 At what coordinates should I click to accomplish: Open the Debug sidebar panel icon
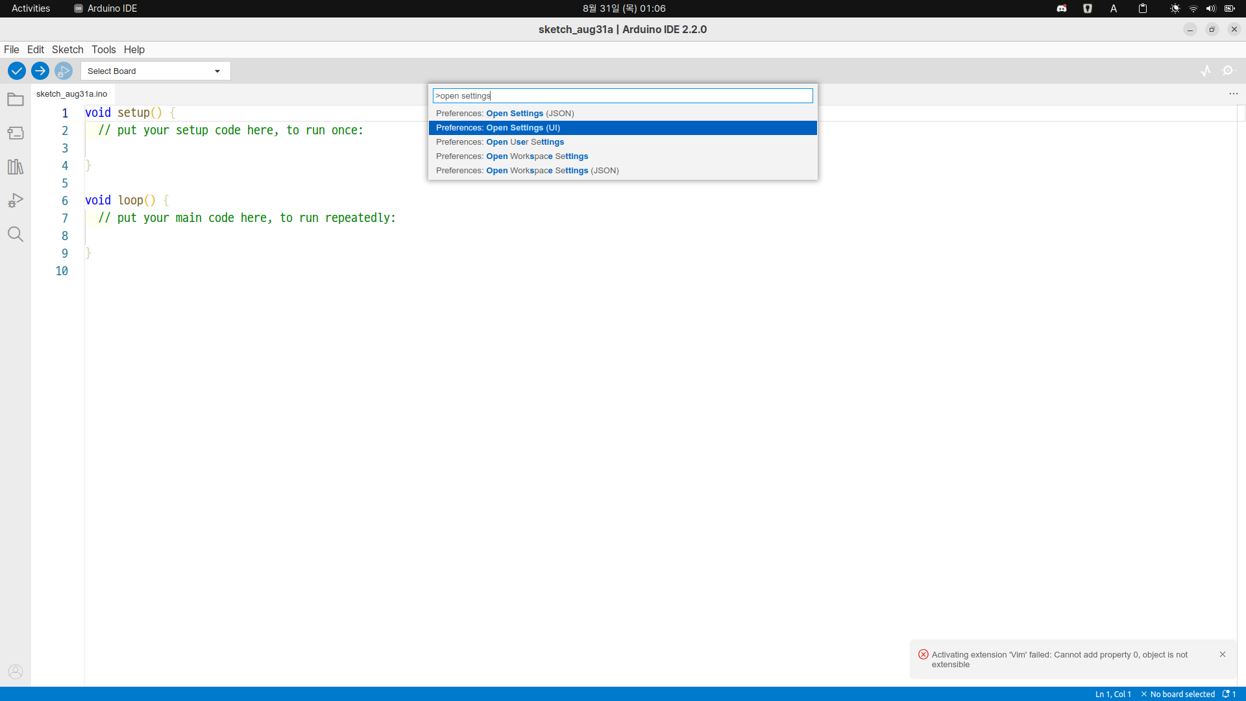16,201
